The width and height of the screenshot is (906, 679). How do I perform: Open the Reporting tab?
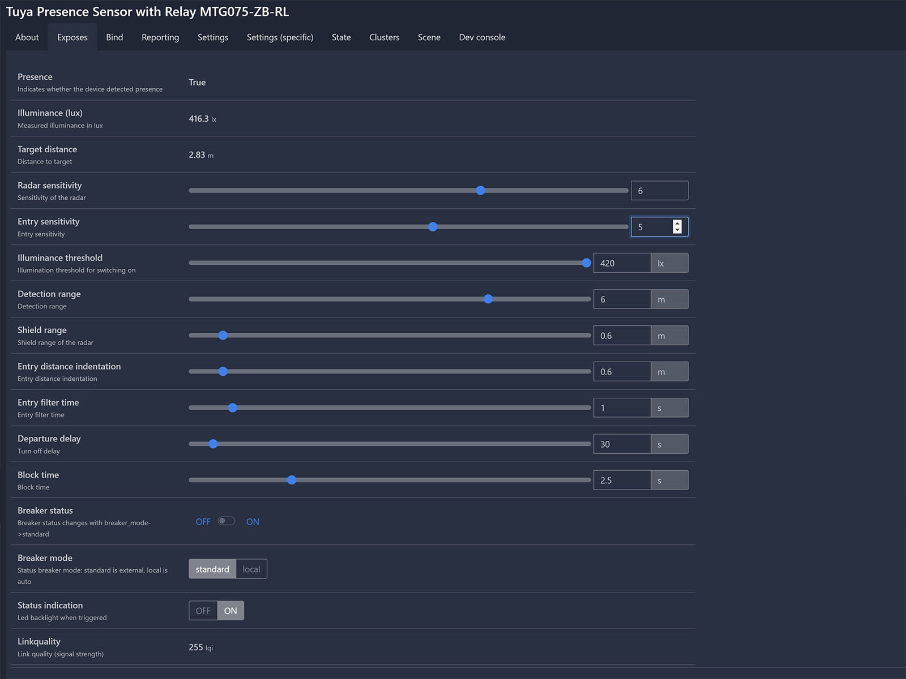tap(160, 37)
